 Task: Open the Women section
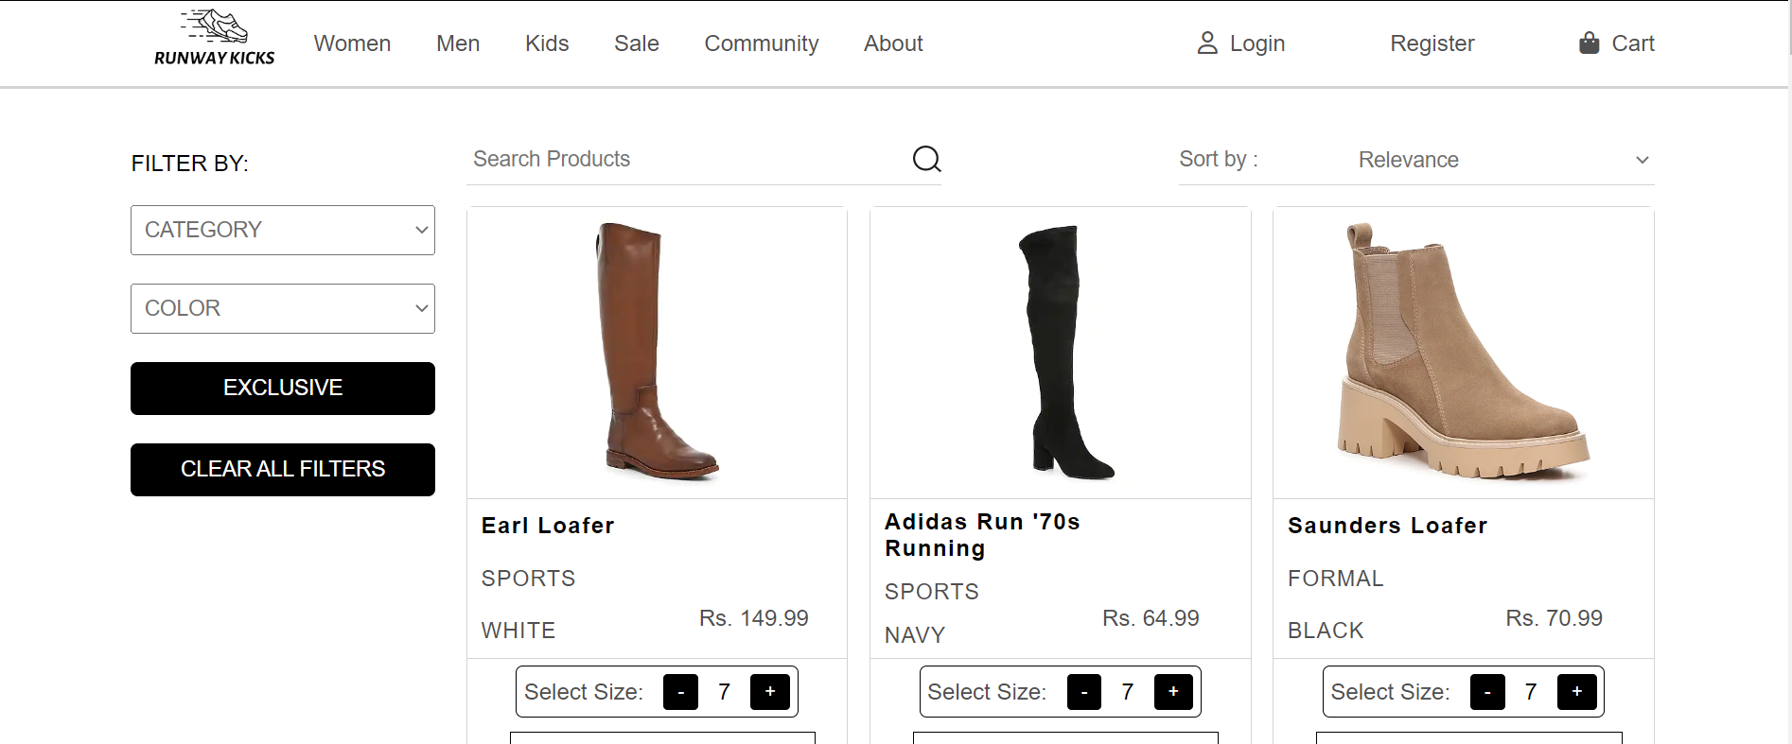tap(352, 43)
